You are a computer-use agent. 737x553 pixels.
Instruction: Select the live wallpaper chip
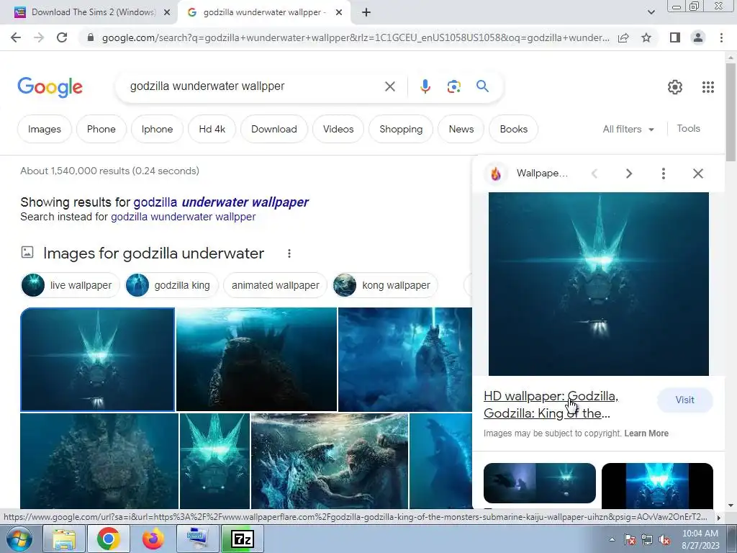(70, 285)
